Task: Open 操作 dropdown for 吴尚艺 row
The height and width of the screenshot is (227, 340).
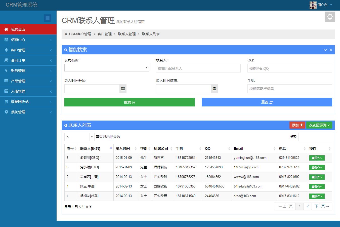Action: pos(317,177)
